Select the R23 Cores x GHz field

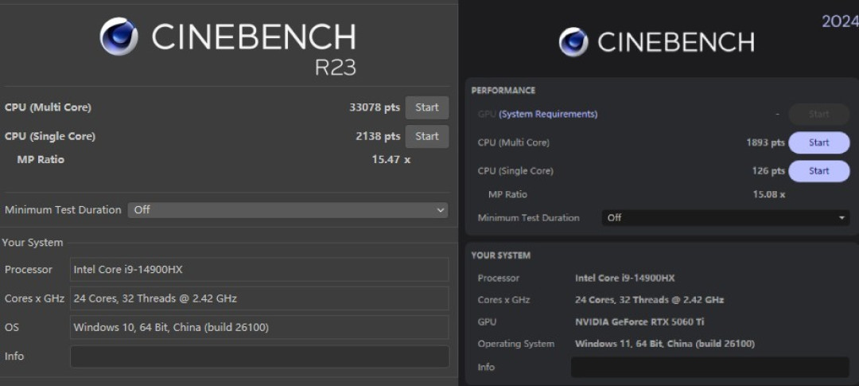(259, 298)
